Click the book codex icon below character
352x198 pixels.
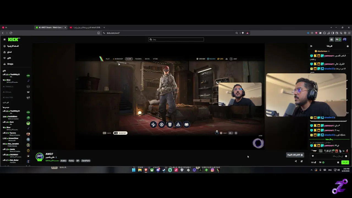(186, 125)
